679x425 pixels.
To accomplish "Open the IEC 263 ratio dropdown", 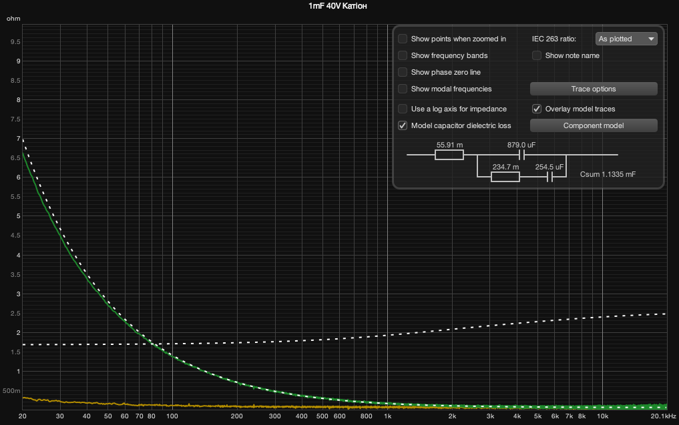I will [626, 39].
